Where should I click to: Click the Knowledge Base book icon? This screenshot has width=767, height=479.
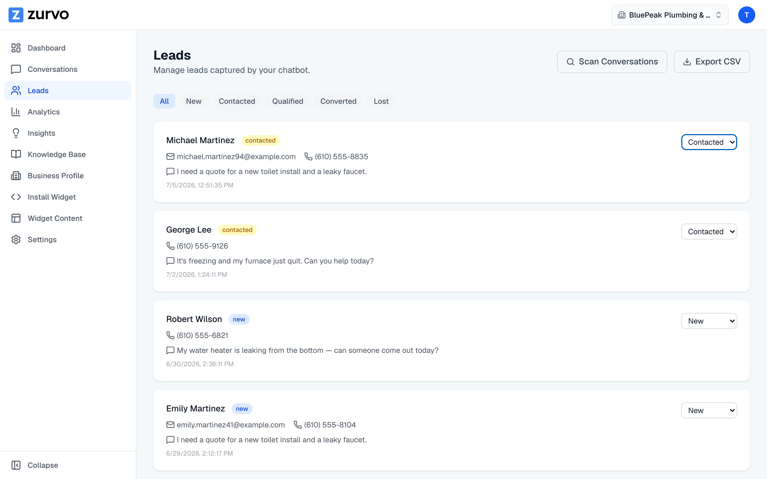point(16,154)
